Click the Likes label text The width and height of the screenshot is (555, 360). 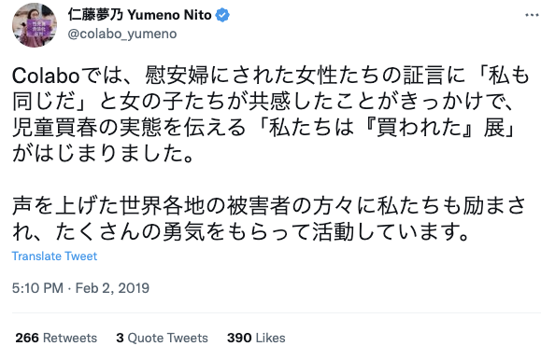click(x=270, y=338)
